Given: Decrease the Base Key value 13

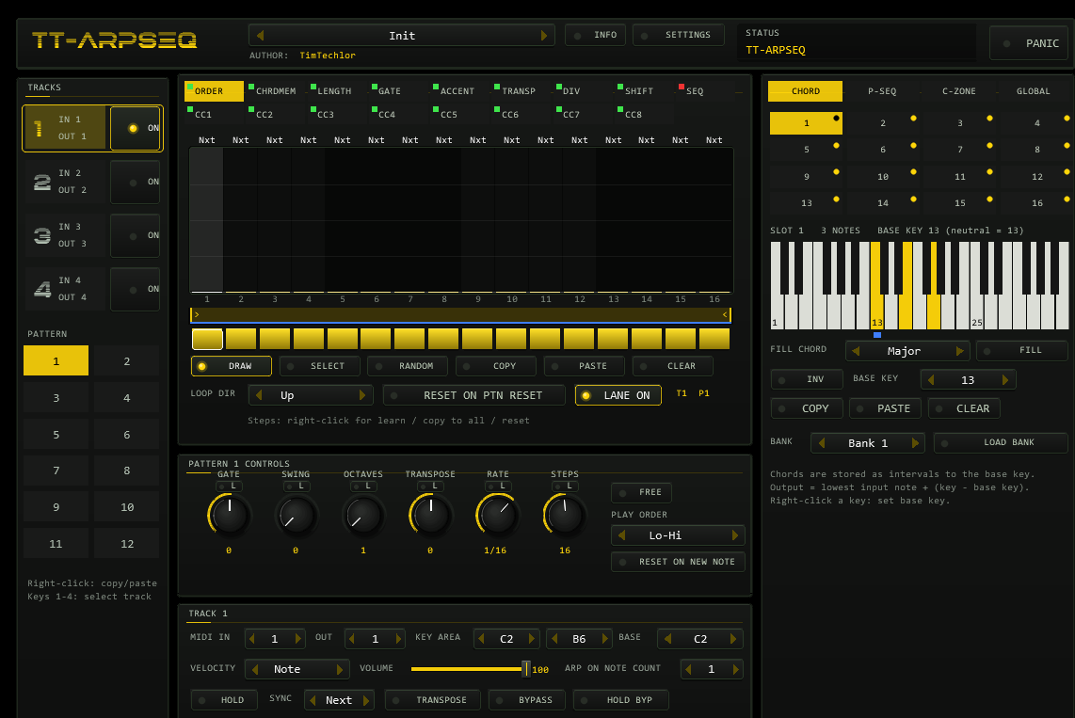Looking at the screenshot, I should [x=930, y=379].
